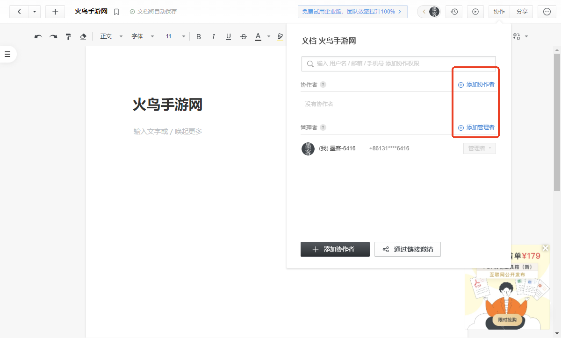561x338 pixels.
Task: Open the dropdown next to the back button
Action: 35,12
